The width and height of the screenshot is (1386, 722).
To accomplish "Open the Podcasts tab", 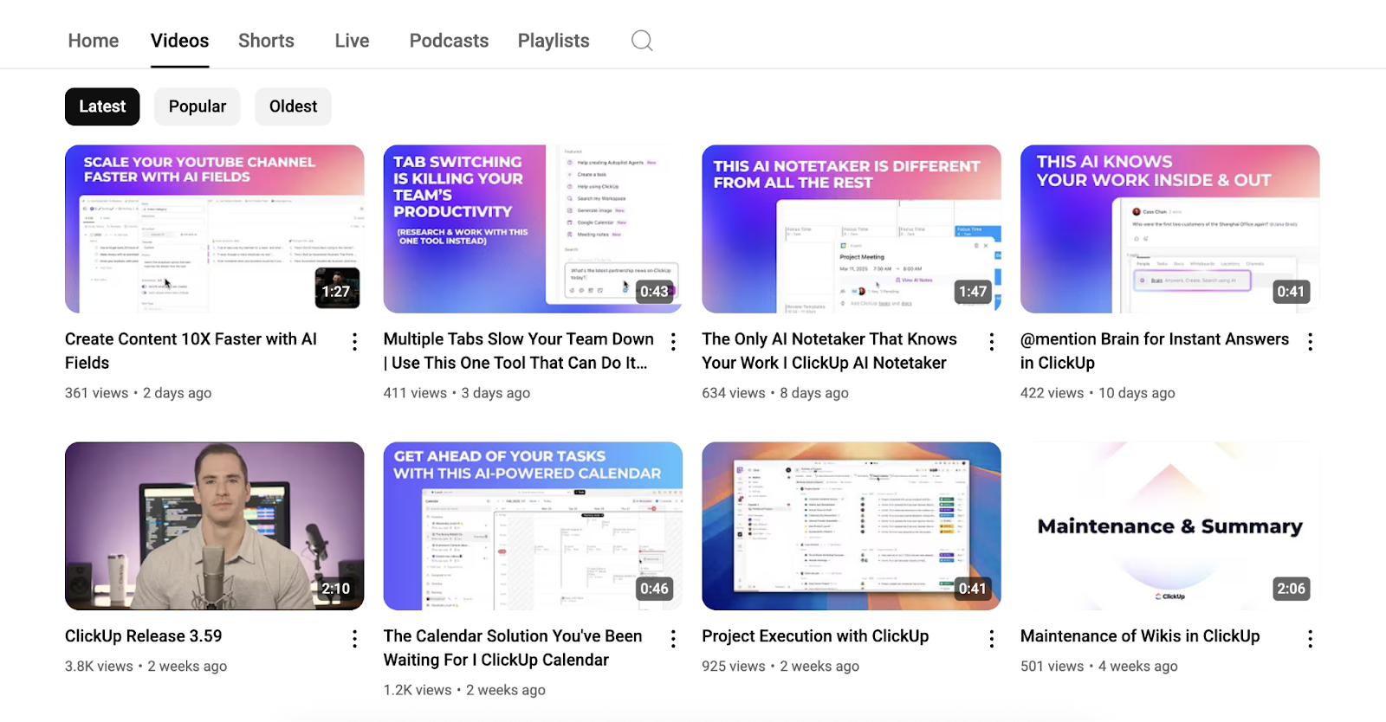I will coord(449,41).
